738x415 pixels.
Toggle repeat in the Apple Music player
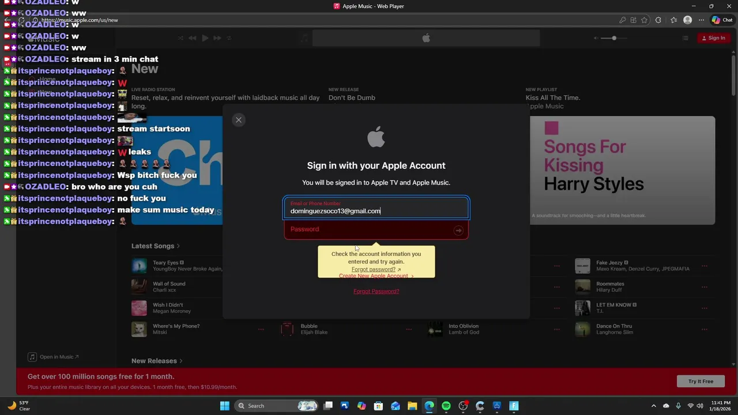(x=229, y=38)
